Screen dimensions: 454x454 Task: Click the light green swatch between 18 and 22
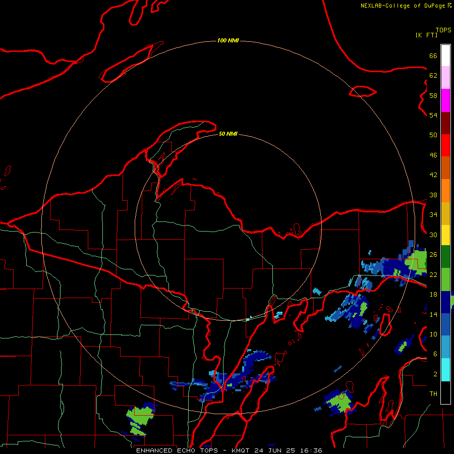click(x=445, y=279)
